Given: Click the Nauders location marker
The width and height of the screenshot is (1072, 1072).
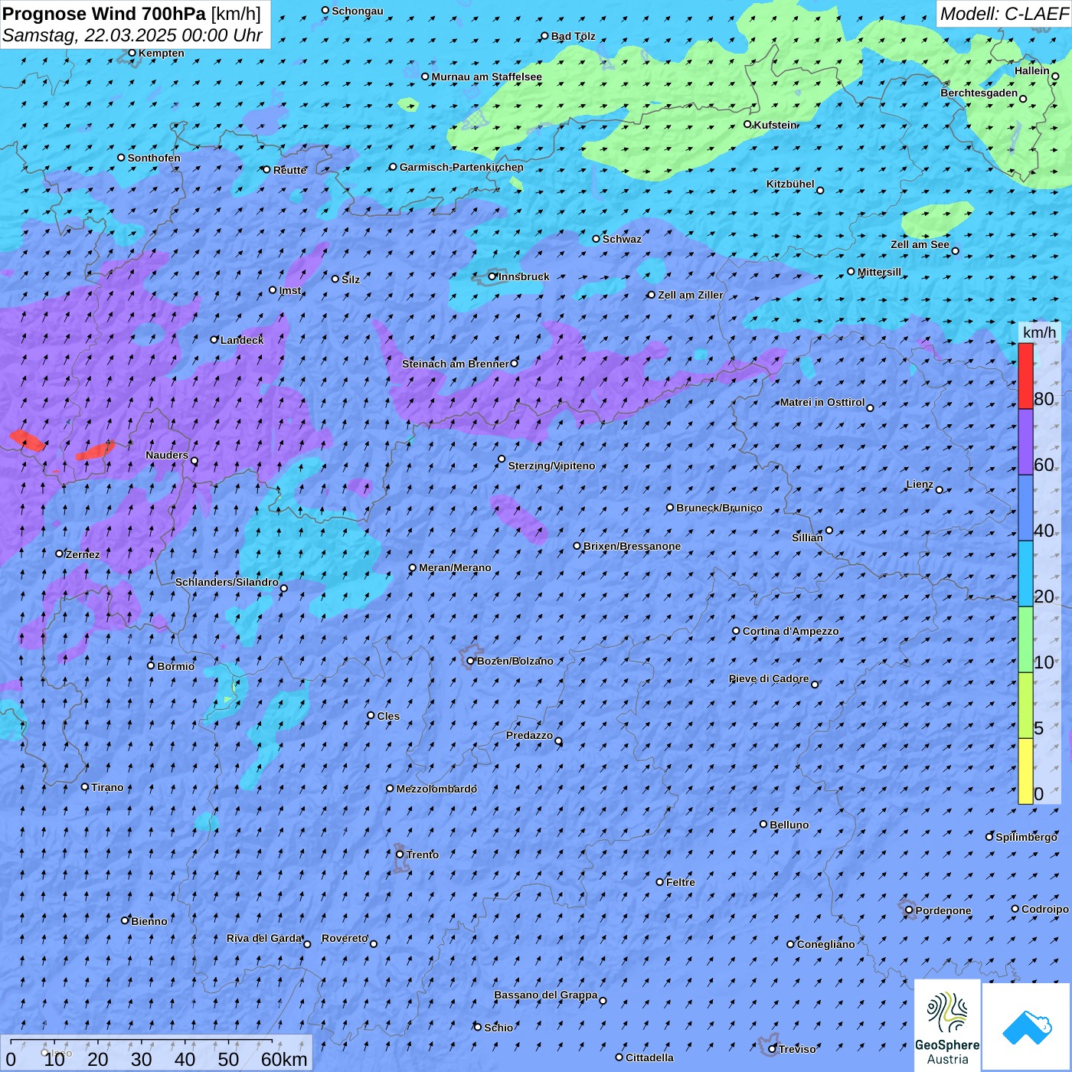Looking at the screenshot, I should [x=194, y=461].
